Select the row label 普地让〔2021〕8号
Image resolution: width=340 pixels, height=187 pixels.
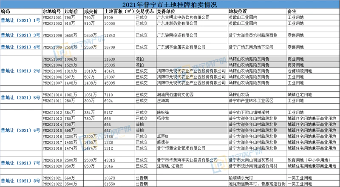(x=21, y=180)
